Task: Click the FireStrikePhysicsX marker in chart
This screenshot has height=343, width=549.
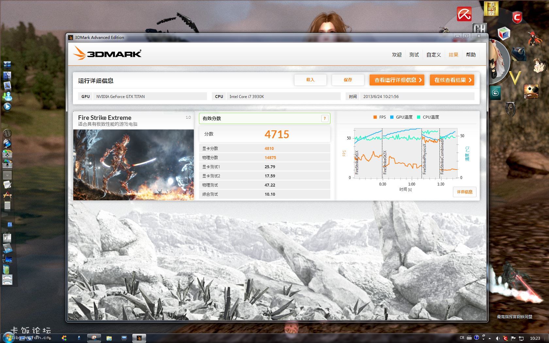Action: (x=424, y=159)
